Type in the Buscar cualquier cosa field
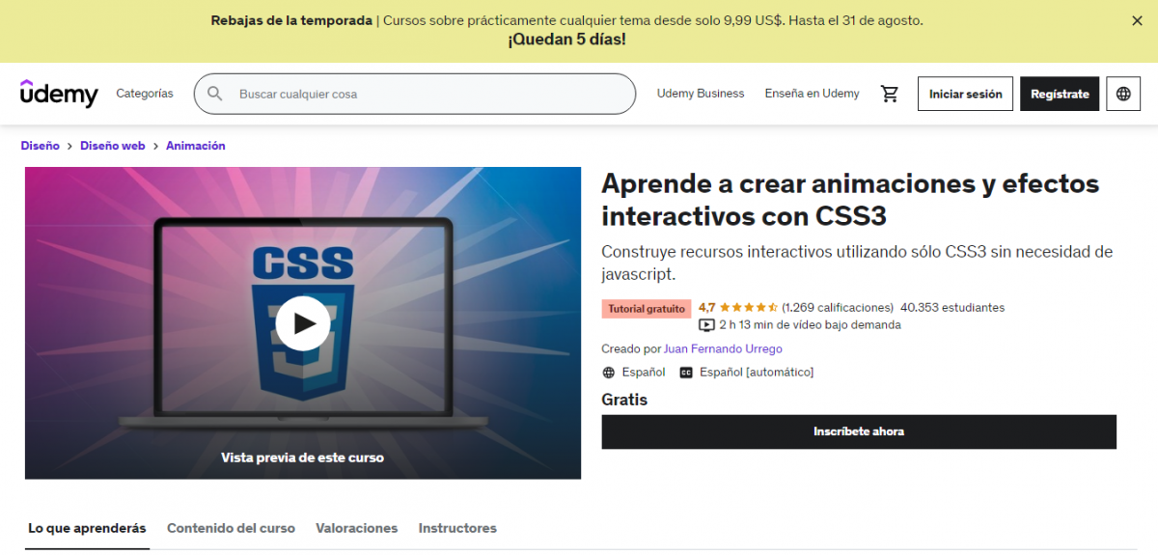This screenshot has height=555, width=1158. tap(425, 94)
